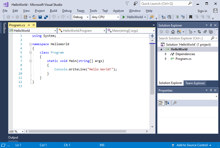Open Property Pages wrench icon

175,103
